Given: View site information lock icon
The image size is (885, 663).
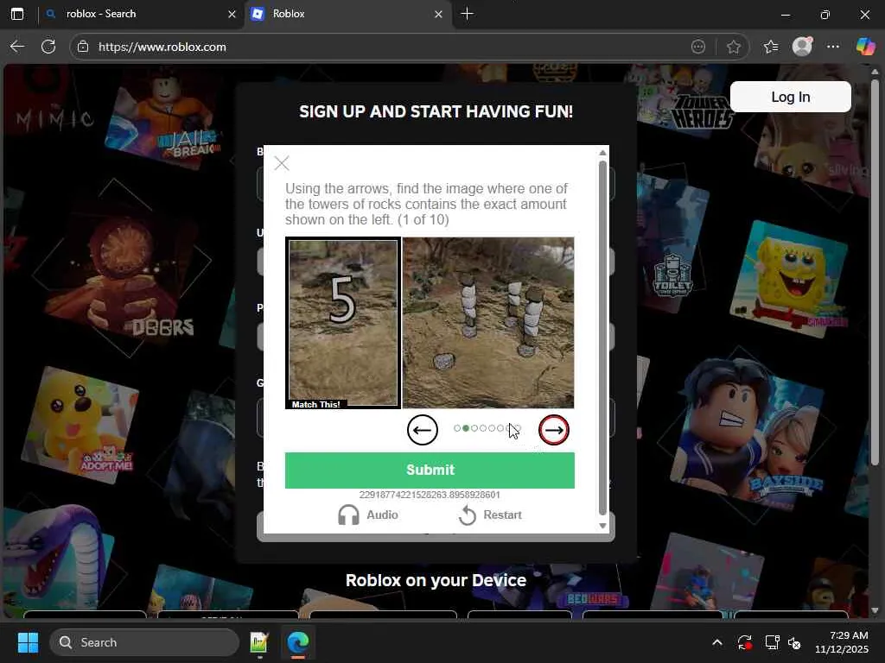Looking at the screenshot, I should coord(83,47).
